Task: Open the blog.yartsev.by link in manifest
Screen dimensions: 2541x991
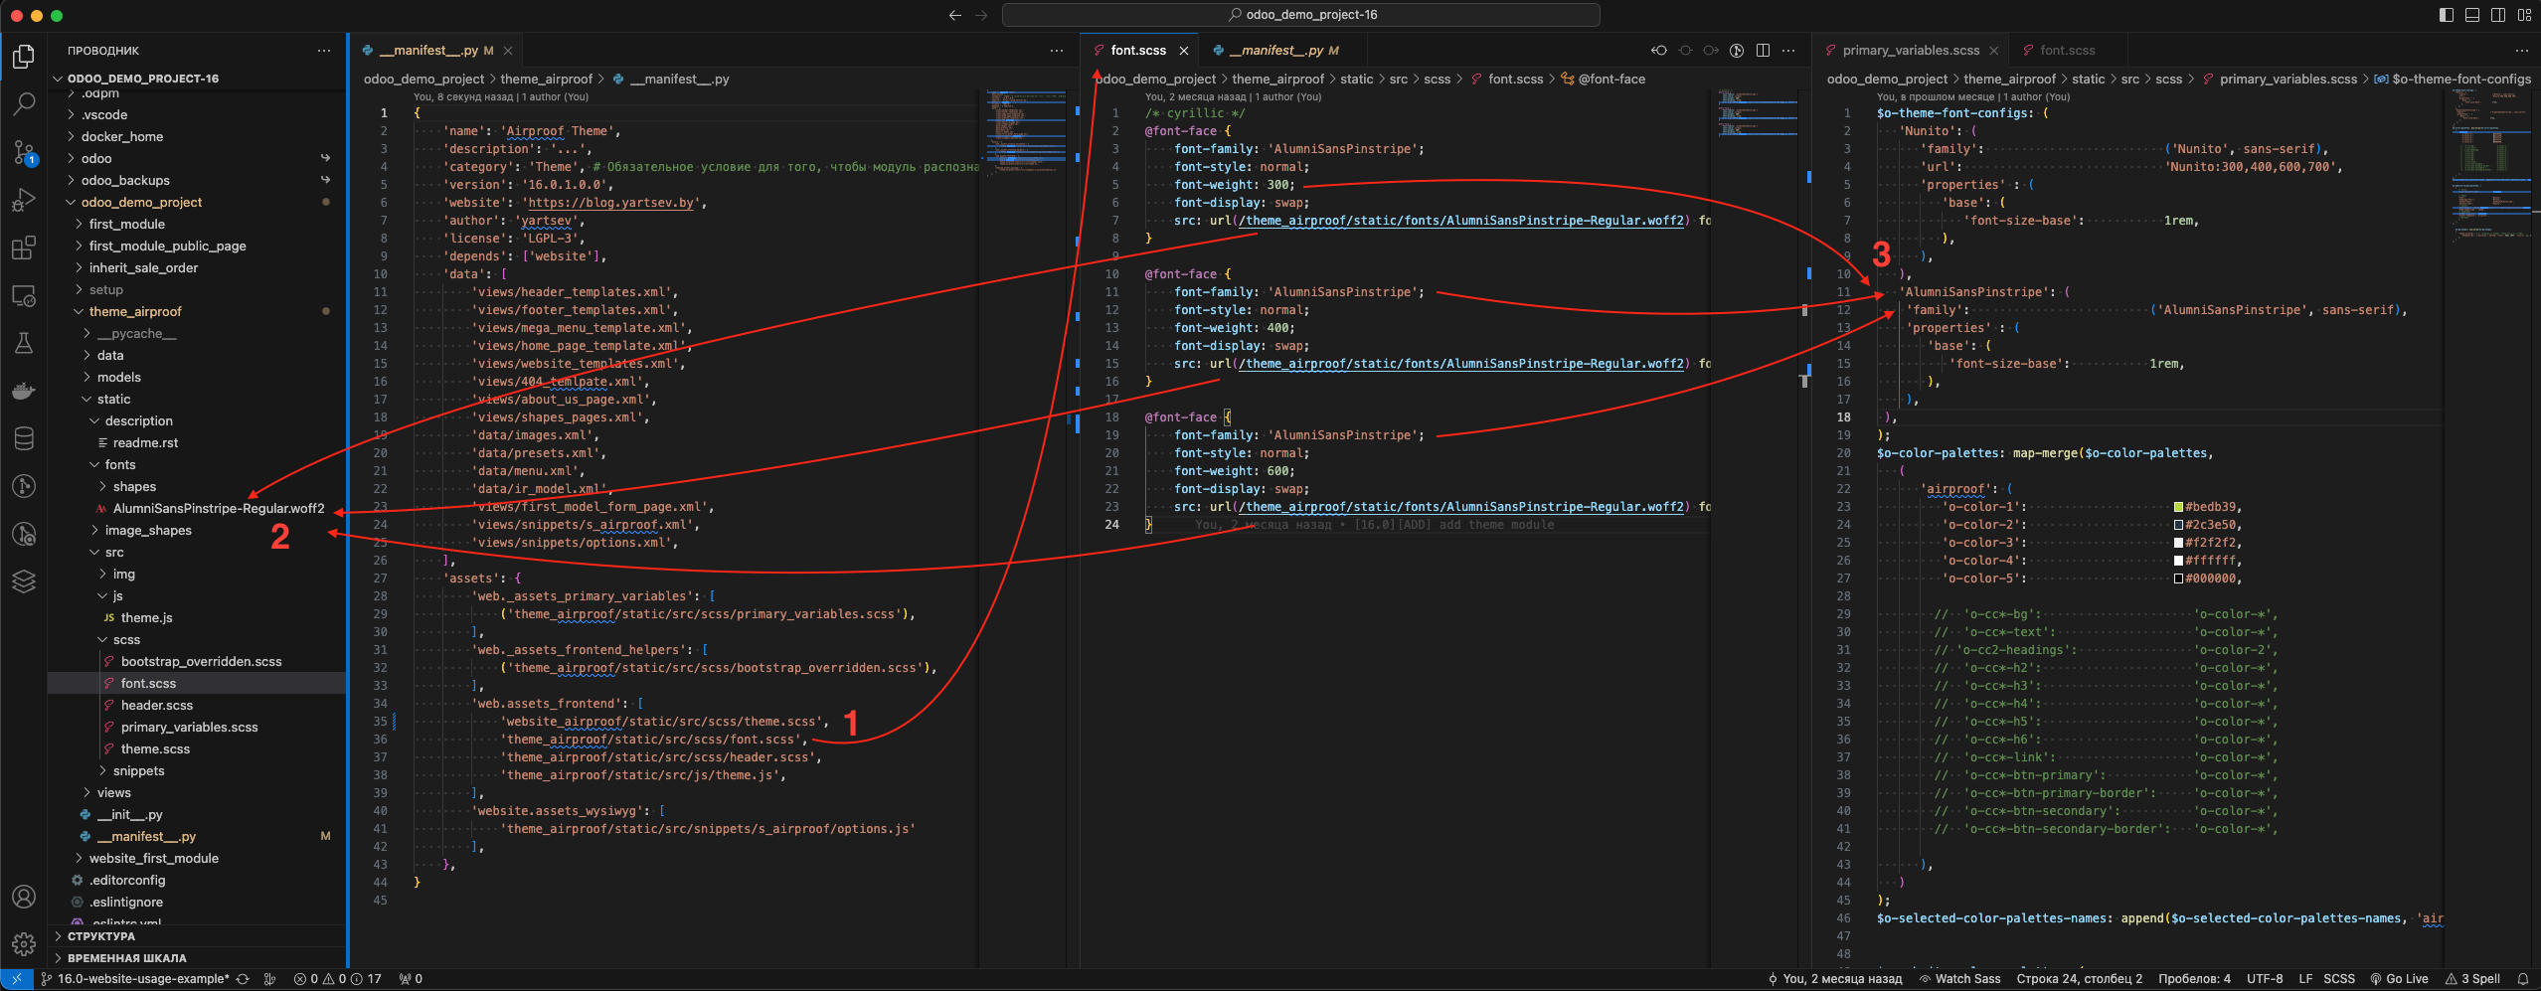Action: pyautogui.click(x=610, y=203)
